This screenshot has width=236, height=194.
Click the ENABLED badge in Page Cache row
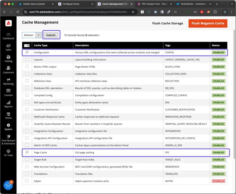[x=219, y=153]
